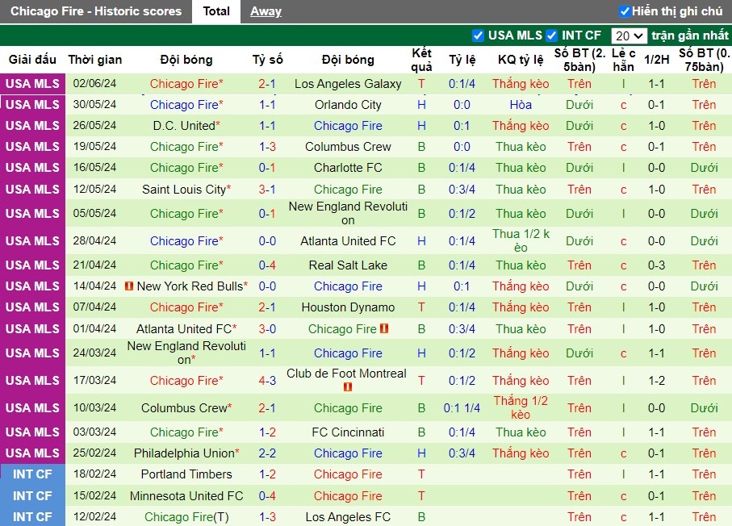Viewport: 732px width, 526px height.
Task: Click the 0-4 score versus Real Salt Lake
Action: click(x=267, y=265)
